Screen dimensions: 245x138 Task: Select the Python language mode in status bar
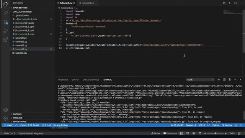click(x=216, y=125)
